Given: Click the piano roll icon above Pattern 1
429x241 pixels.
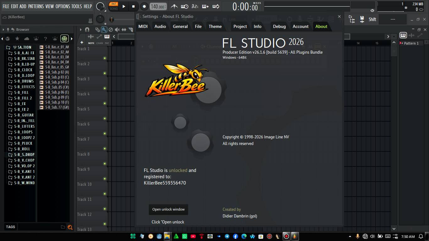Looking at the screenshot, I should coord(403,35).
